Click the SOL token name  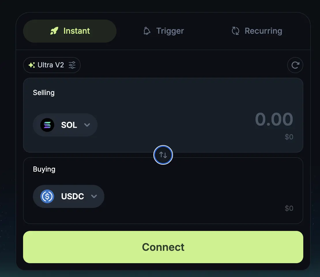[x=69, y=125]
